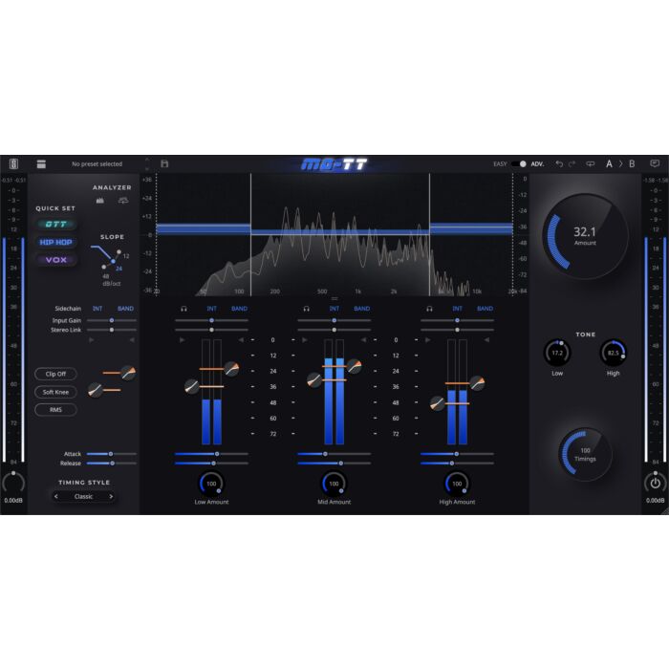Click the large Amount knob showing 32.1
Viewport: 669px width, 669px height.
(x=585, y=236)
